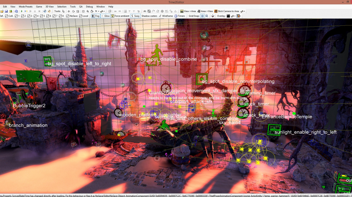Click the View->Area button
This screenshot has height=197, width=352.
(188, 11)
